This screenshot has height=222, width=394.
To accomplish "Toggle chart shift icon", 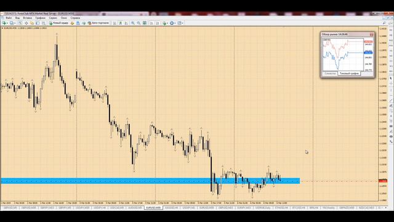I will pos(158,23).
